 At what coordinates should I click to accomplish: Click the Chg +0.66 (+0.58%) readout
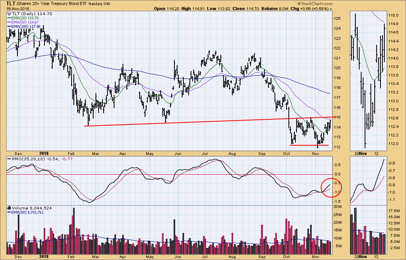(x=309, y=8)
